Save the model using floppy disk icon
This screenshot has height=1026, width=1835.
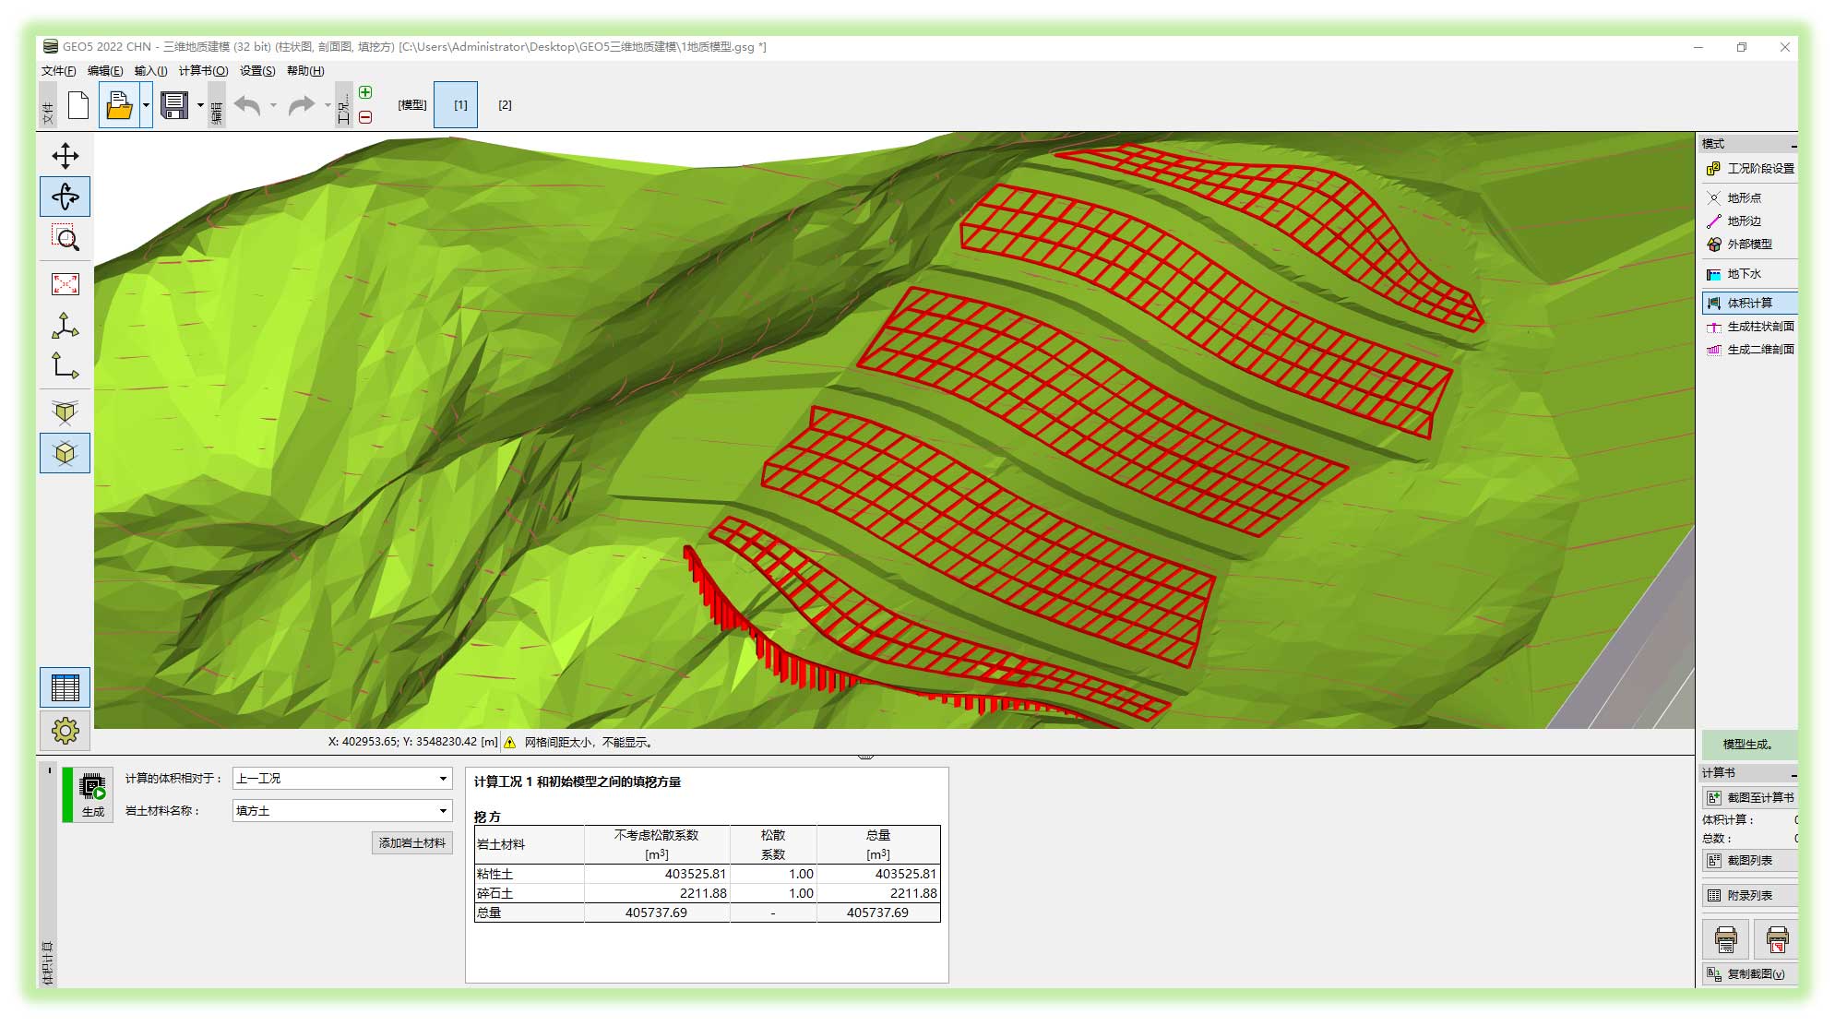[x=174, y=105]
